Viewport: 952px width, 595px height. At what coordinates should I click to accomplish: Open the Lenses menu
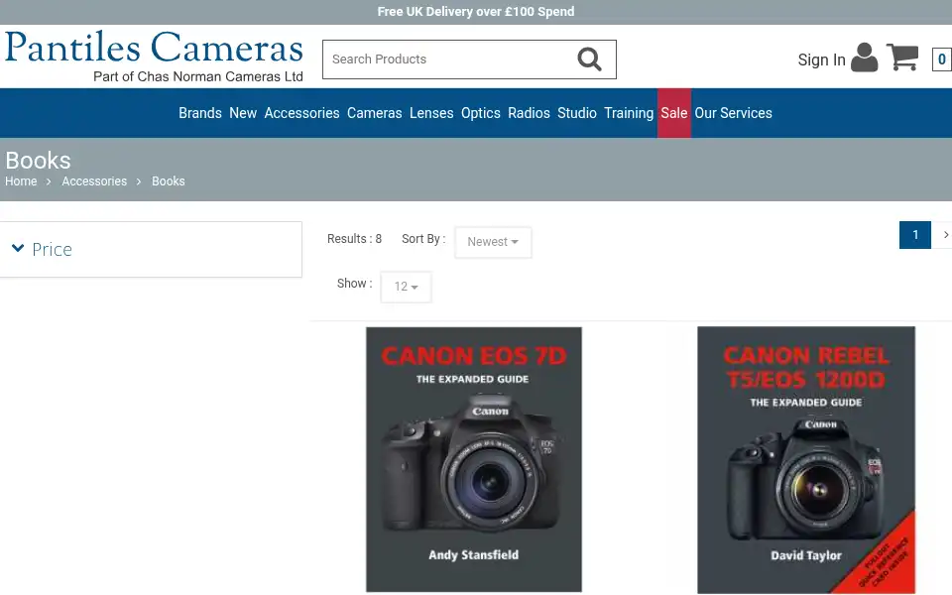point(431,113)
